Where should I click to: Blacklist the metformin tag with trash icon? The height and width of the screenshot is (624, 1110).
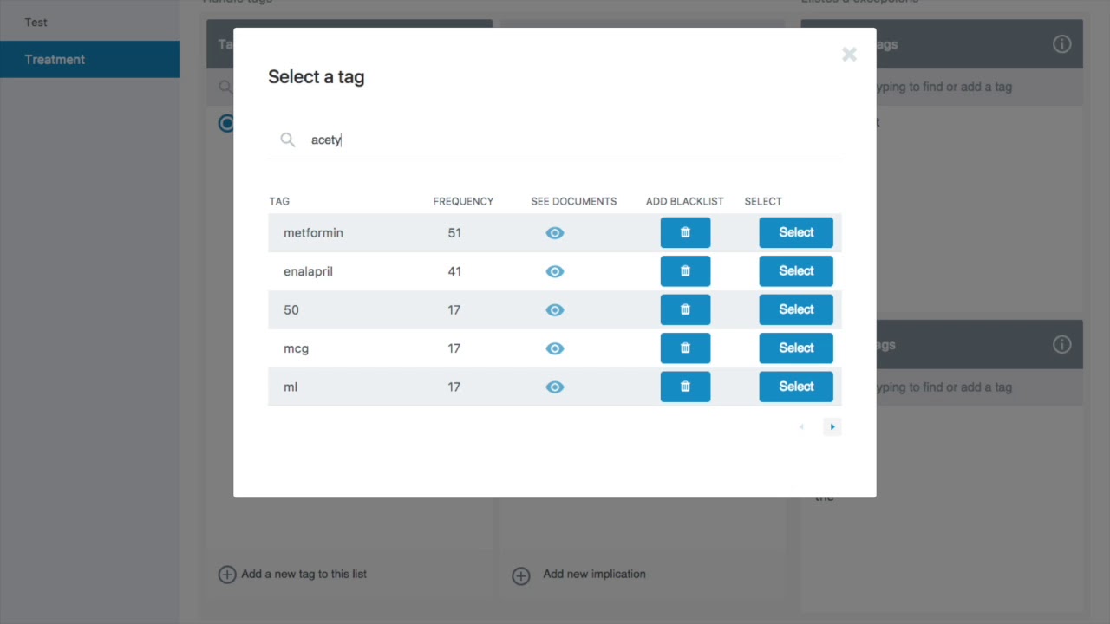[685, 232]
